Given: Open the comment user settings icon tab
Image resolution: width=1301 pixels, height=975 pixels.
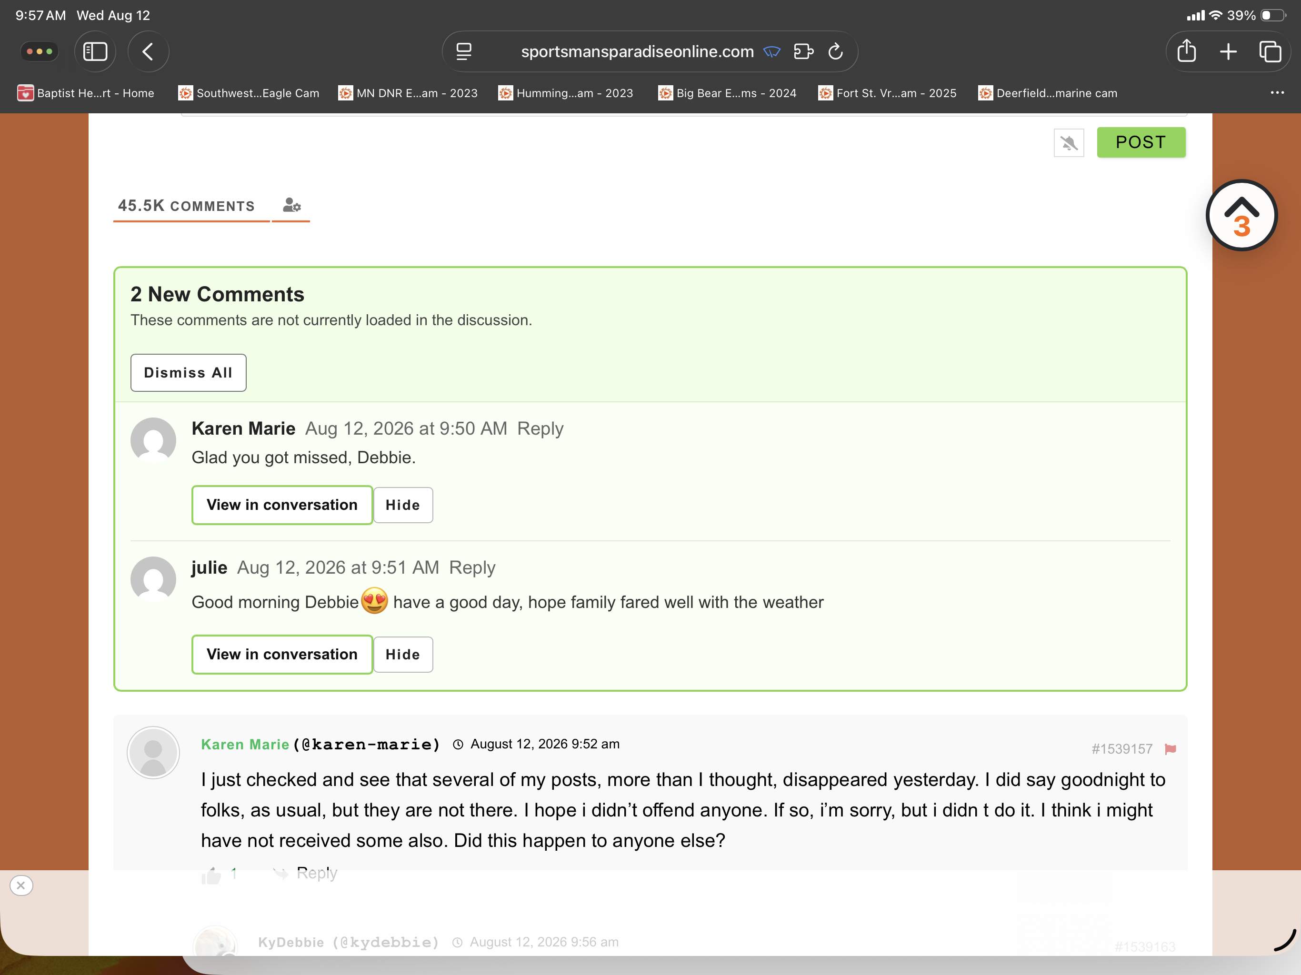Looking at the screenshot, I should [x=291, y=205].
